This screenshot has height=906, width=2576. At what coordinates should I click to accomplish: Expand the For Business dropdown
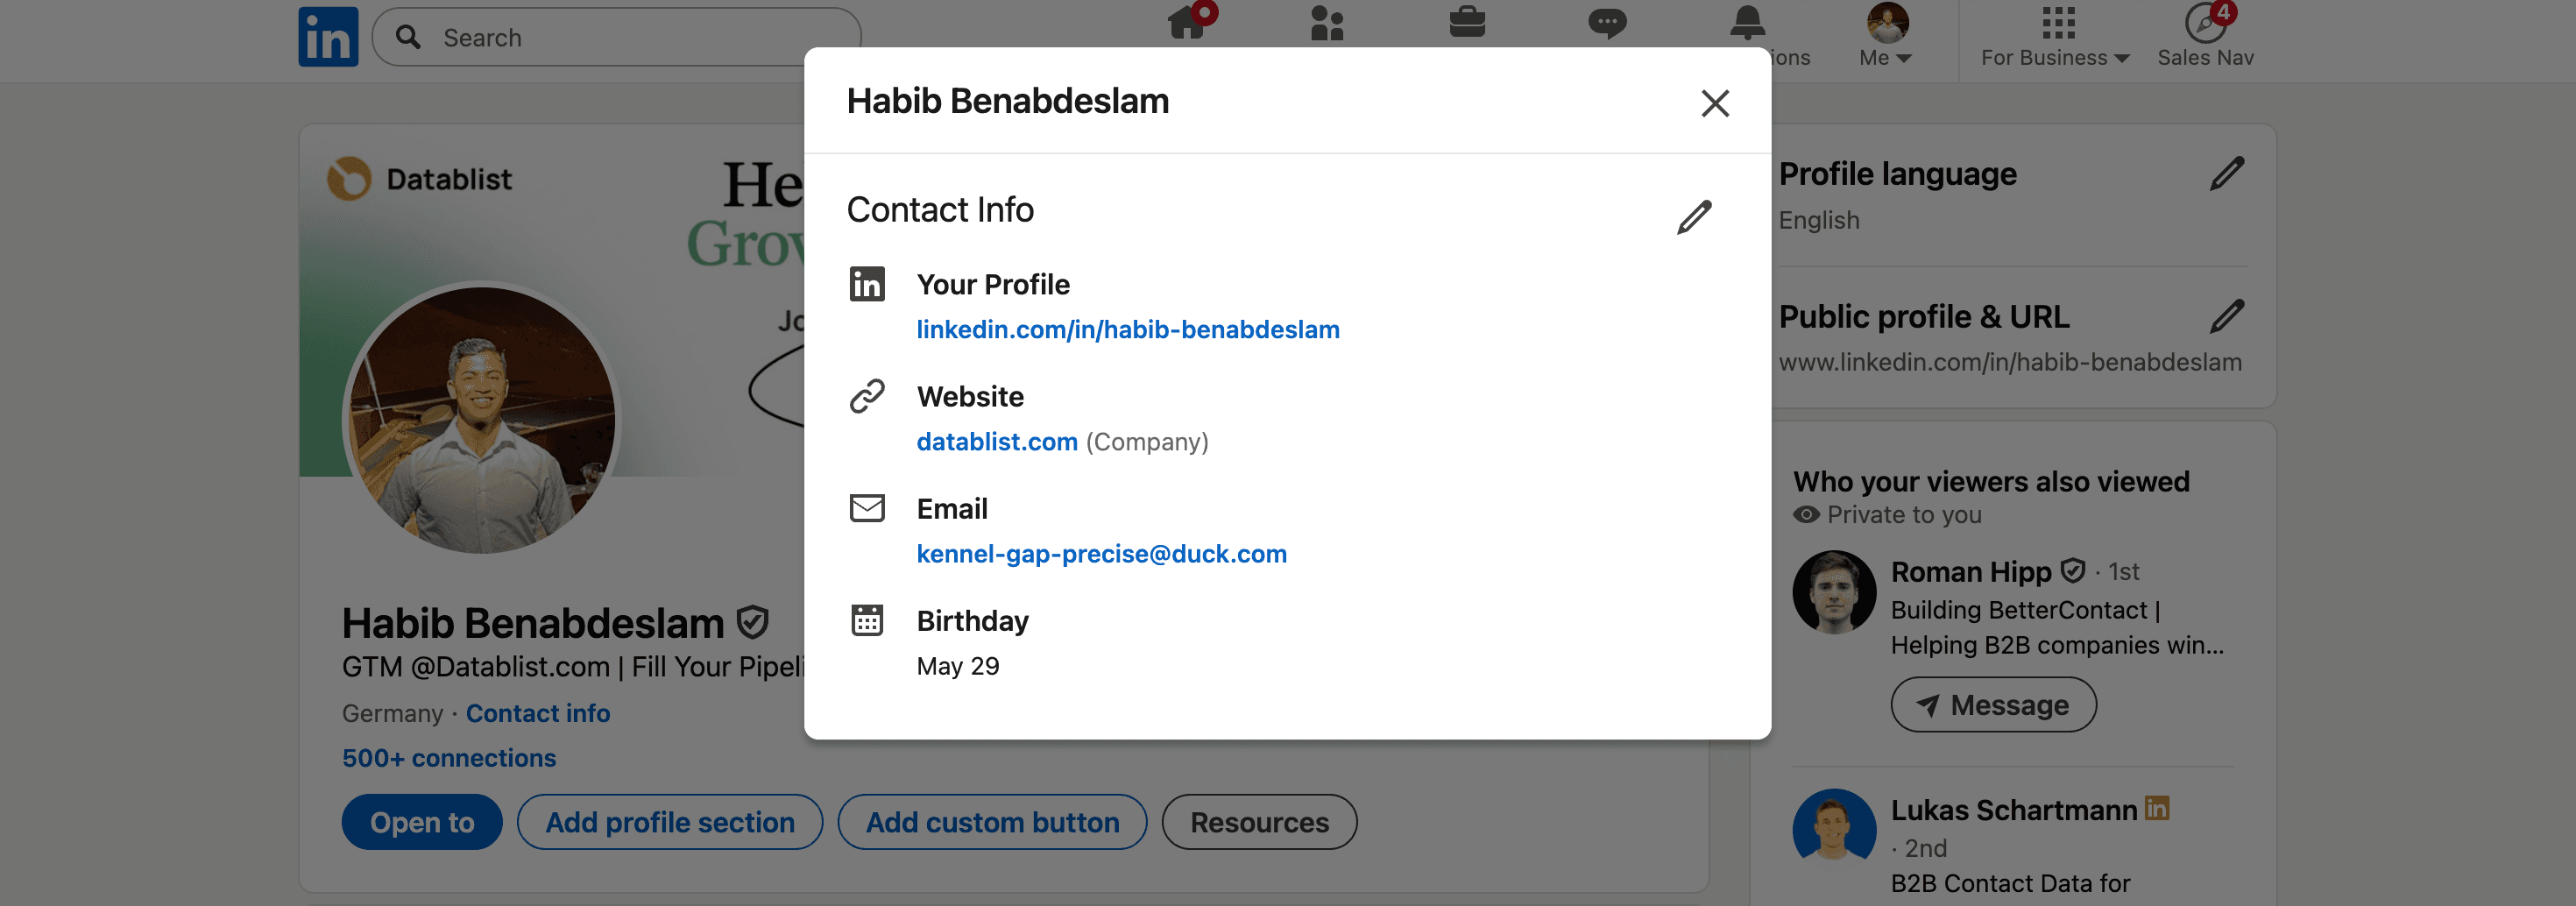pos(2053,57)
